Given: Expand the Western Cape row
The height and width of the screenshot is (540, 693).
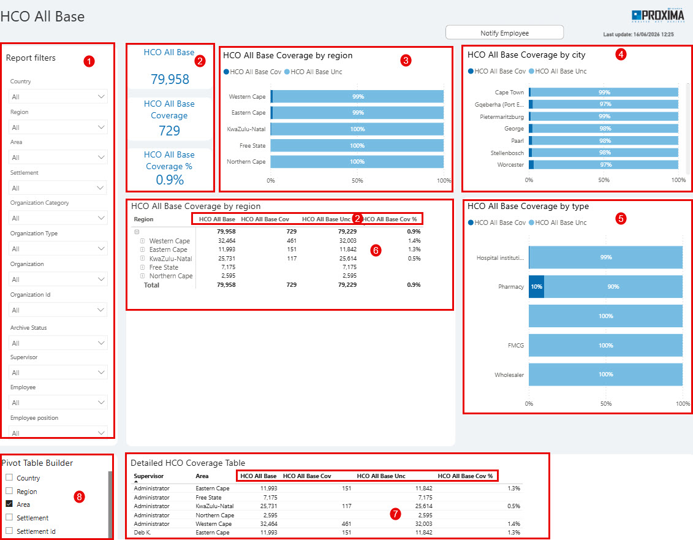Looking at the screenshot, I should [x=142, y=241].
